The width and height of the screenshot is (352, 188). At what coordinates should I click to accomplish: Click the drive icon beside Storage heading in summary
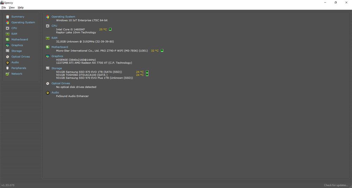48,68
